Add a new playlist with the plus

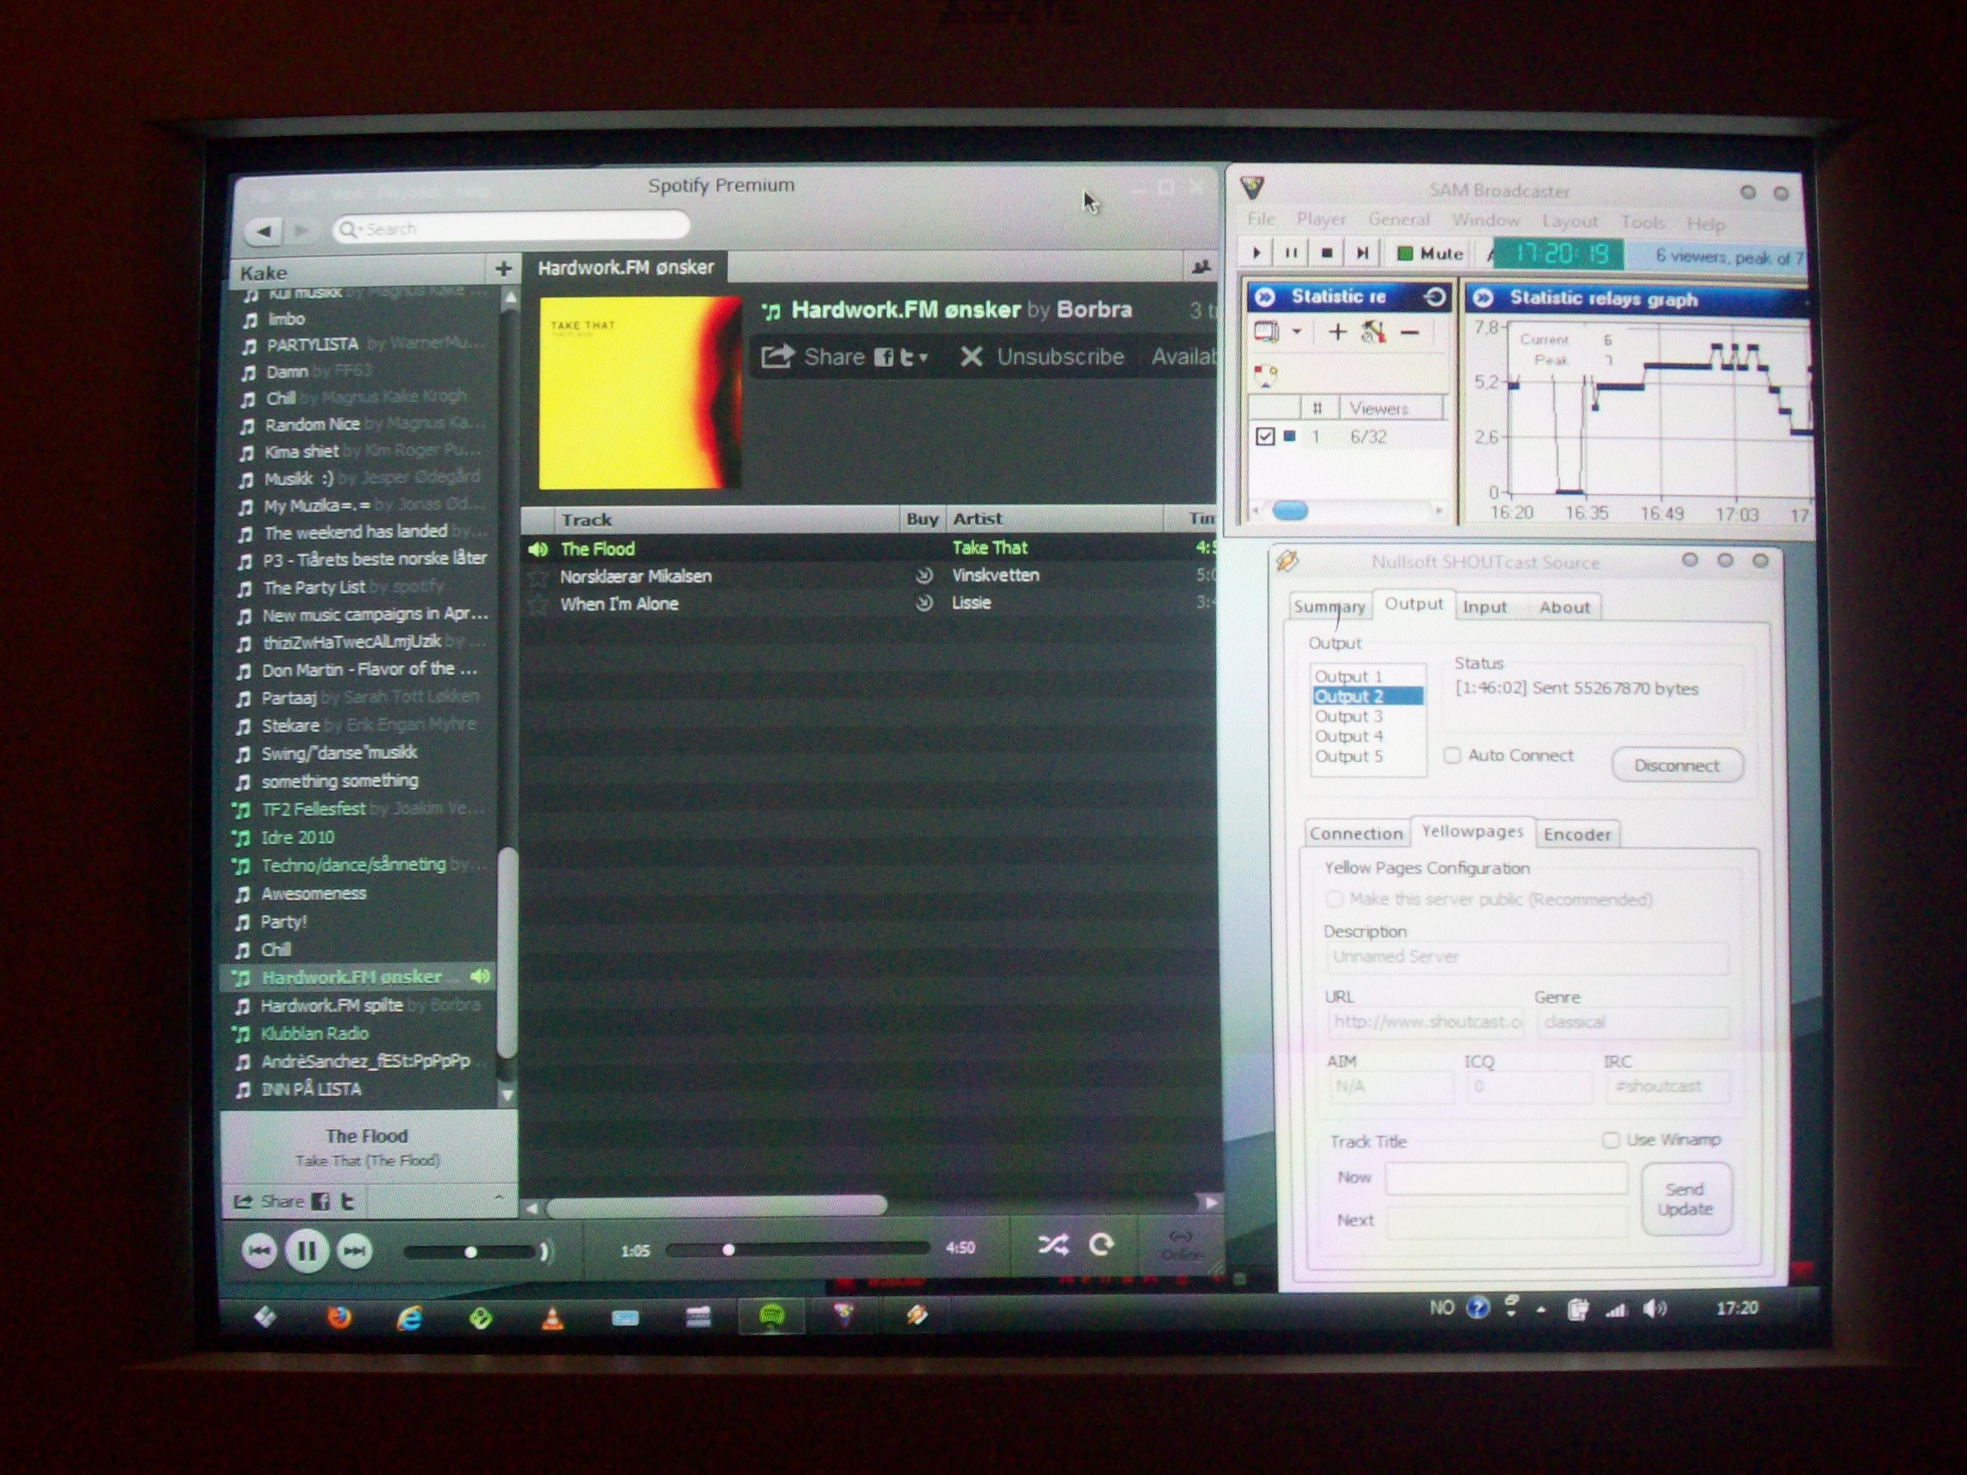pos(503,269)
